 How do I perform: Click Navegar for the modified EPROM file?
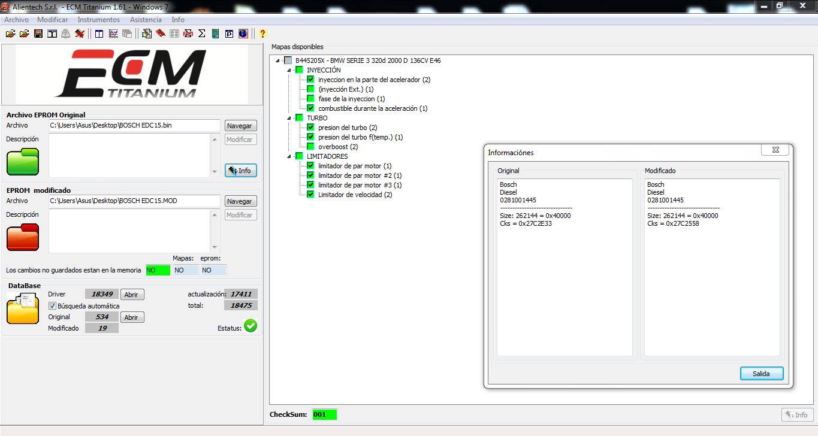coord(240,201)
